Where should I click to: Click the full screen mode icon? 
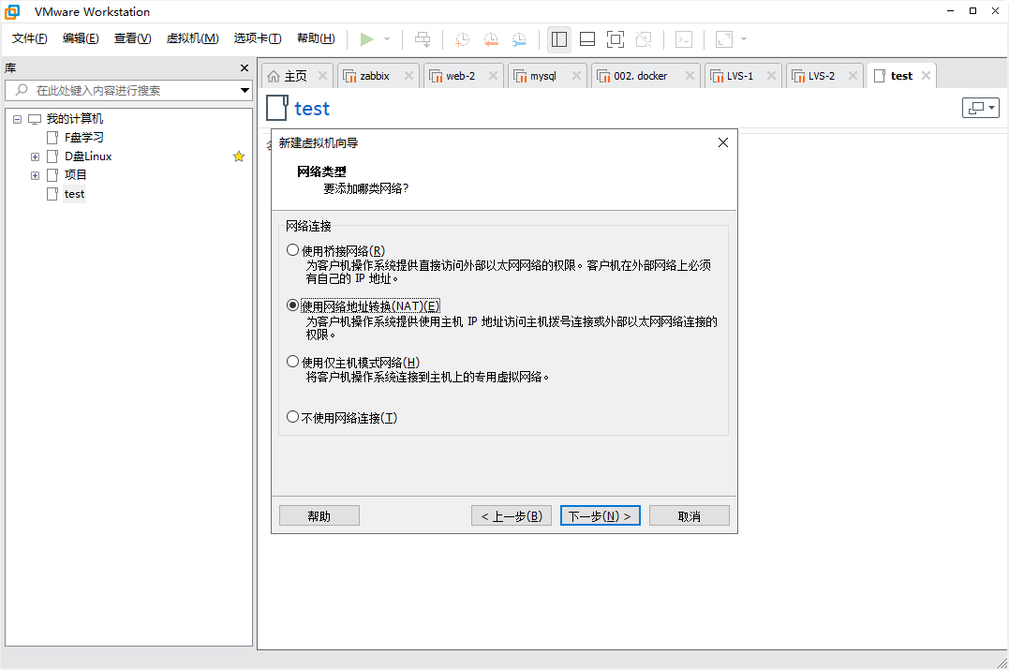[616, 39]
